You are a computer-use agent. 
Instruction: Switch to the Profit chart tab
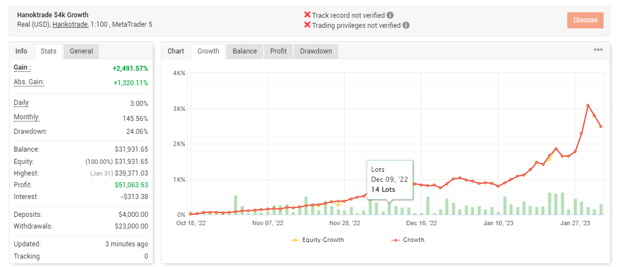(278, 51)
